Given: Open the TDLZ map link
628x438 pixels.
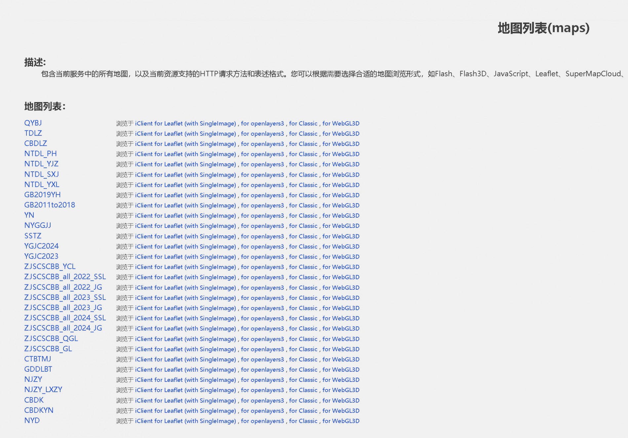Looking at the screenshot, I should coord(33,133).
